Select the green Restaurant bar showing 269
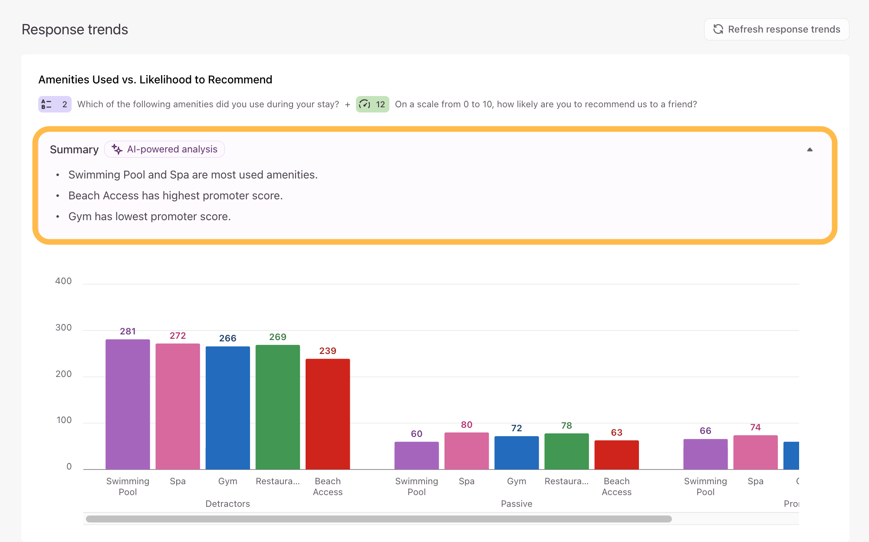Screen dimensions: 869x542 (x=278, y=407)
